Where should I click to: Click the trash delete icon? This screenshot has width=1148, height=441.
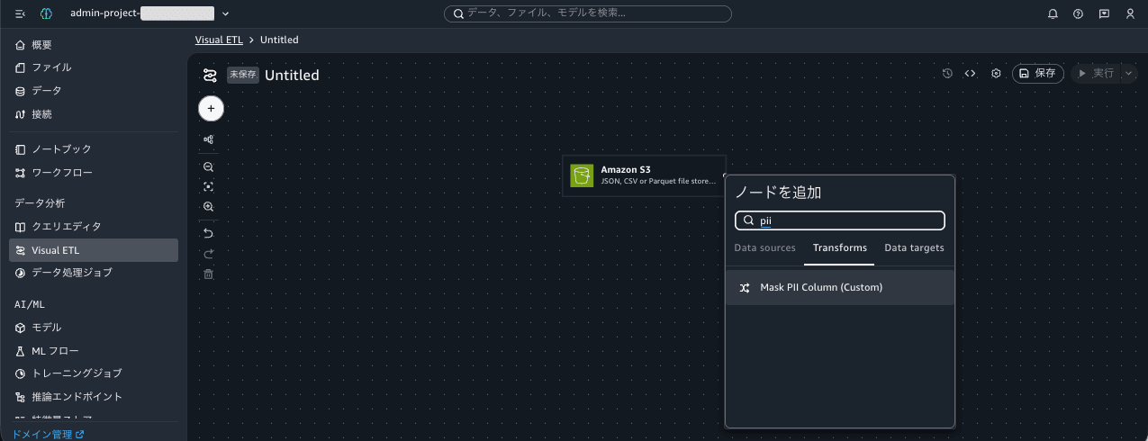click(x=209, y=274)
